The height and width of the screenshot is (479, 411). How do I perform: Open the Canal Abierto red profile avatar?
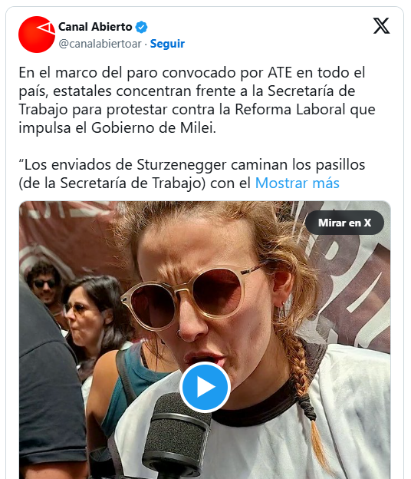click(37, 35)
